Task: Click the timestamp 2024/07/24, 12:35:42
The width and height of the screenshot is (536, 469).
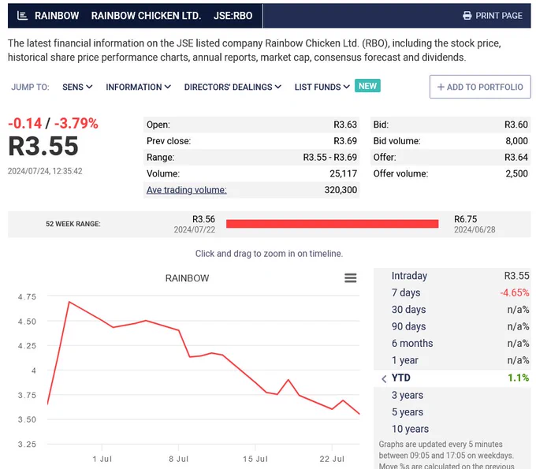Action: click(45, 171)
